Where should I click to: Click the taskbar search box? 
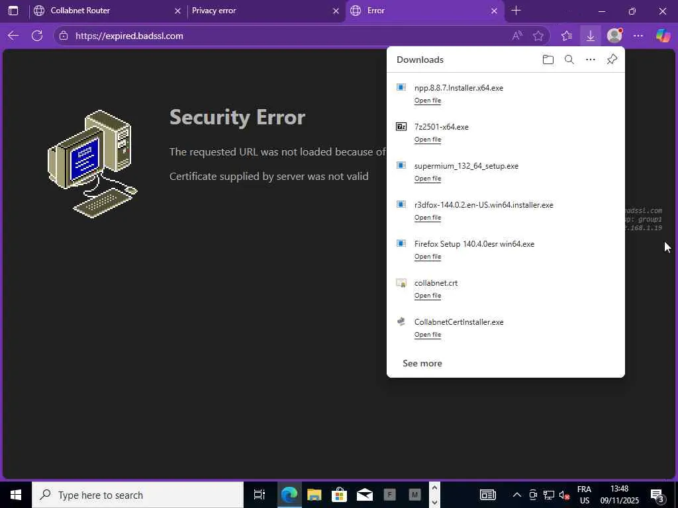pyautogui.click(x=138, y=495)
